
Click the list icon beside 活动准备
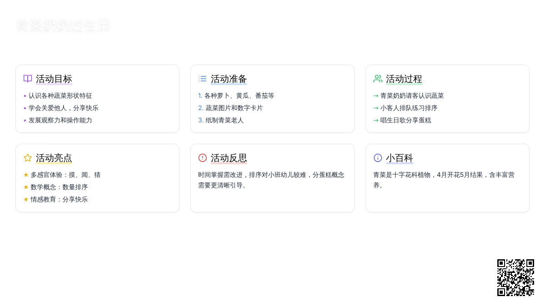[203, 79]
